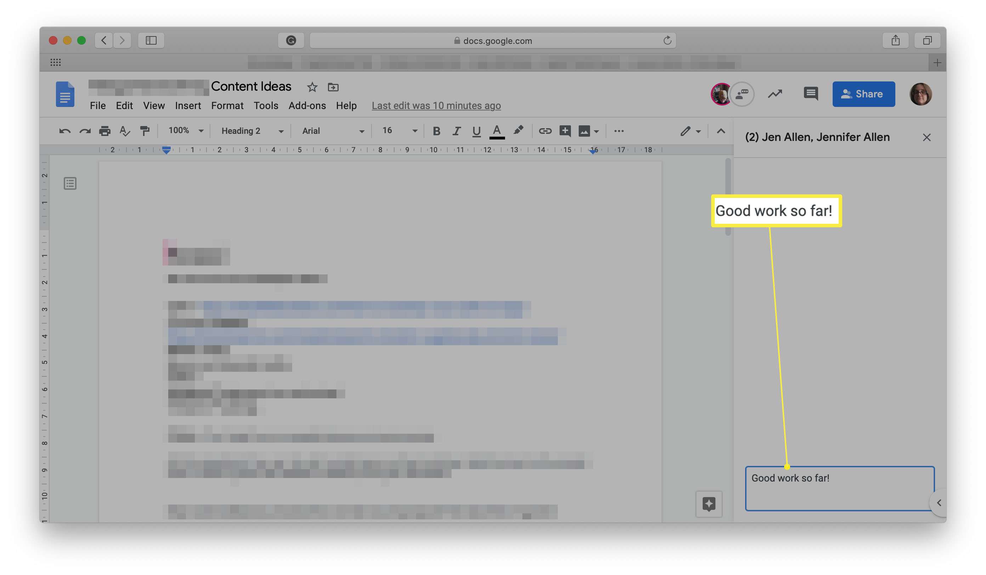Click the Underline formatting icon
This screenshot has height=575, width=986.
coord(475,131)
